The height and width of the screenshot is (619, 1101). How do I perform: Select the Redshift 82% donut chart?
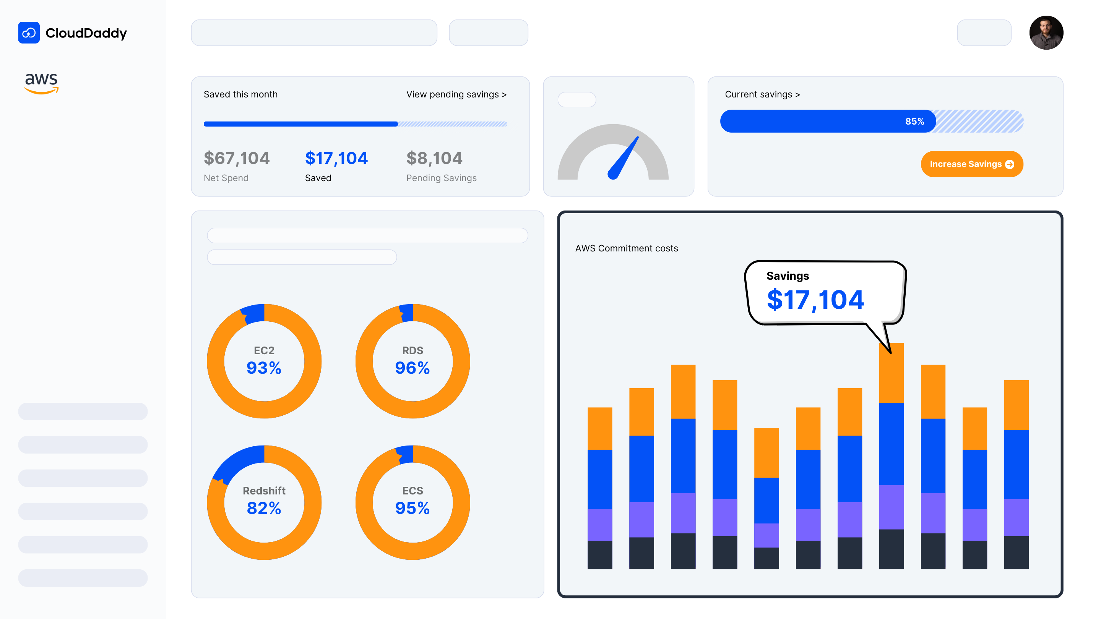pos(264,502)
